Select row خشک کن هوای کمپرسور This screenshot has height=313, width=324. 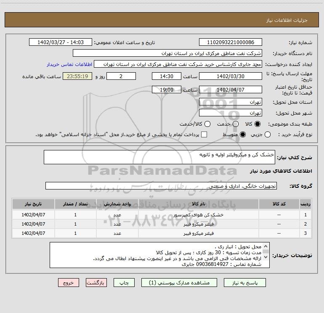[198, 215]
